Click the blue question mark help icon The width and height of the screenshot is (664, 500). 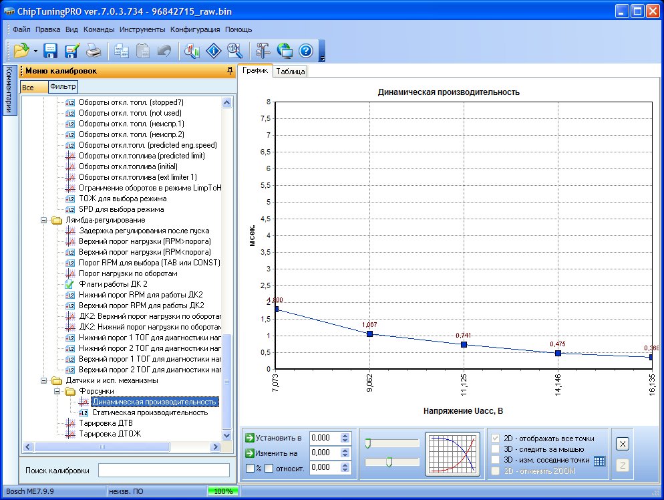click(306, 50)
